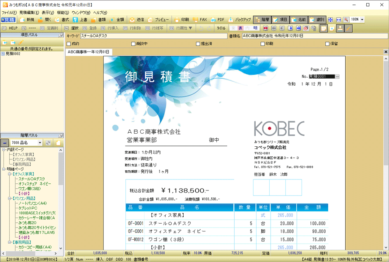Click the orange pencil icon in second toolbar
Image resolution: width=389 pixels, height=262 pixels.
[x=348, y=28]
